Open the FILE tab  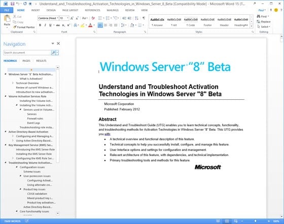(x=7, y=10)
